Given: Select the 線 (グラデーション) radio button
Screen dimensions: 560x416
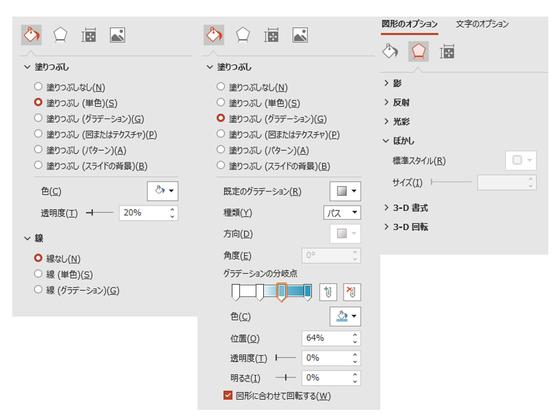Looking at the screenshot, I should point(39,290).
